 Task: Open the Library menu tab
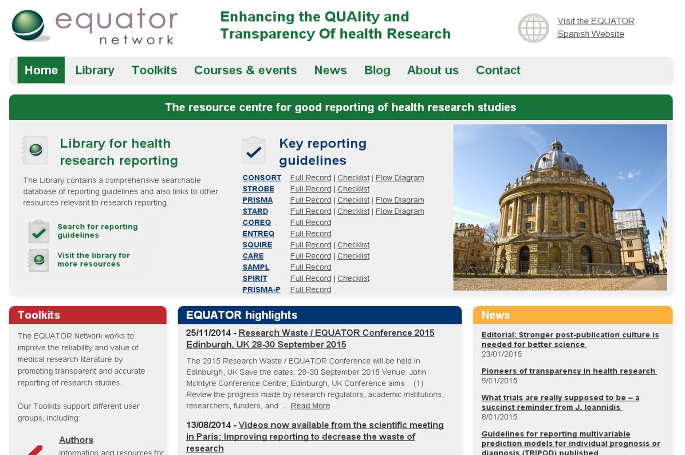[x=94, y=70]
